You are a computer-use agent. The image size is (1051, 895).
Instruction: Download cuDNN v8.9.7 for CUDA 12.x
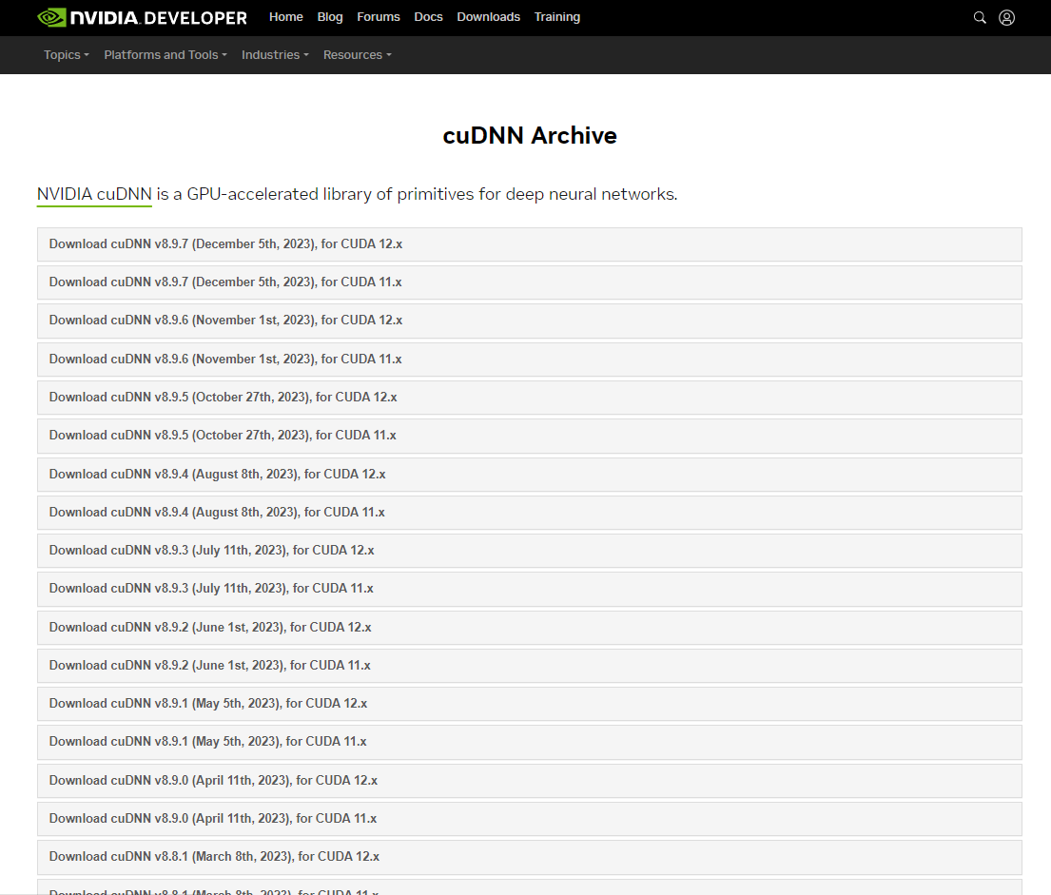point(225,243)
